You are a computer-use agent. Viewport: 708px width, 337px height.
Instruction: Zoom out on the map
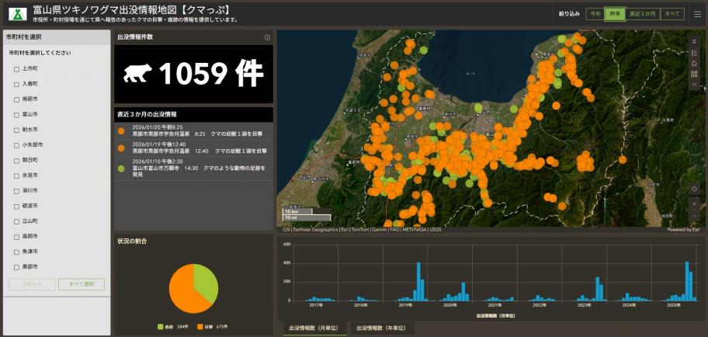coord(694,214)
